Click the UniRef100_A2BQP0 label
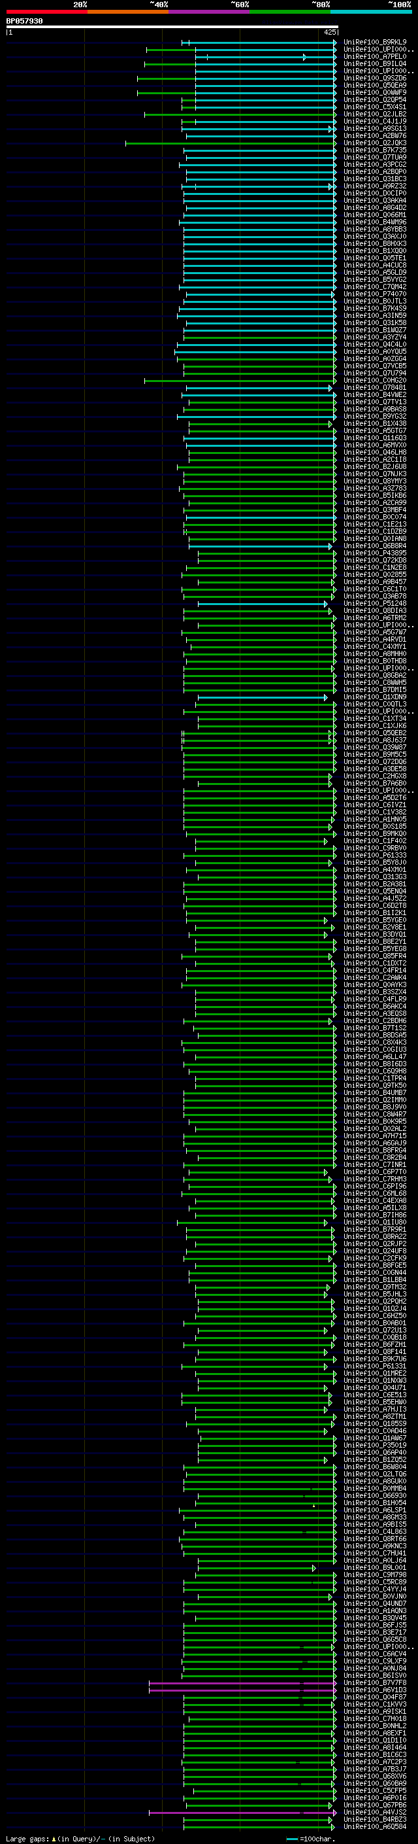This screenshot has width=418, height=1844. (374, 172)
